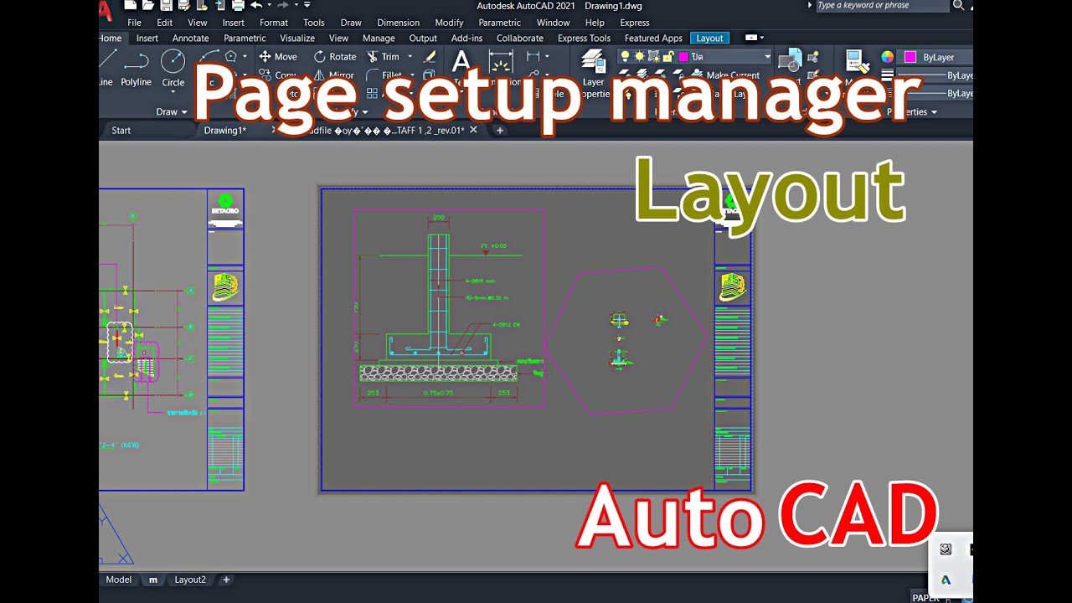
Task: Close the TAFF 1,2_rev.01 file tab
Action: click(473, 130)
